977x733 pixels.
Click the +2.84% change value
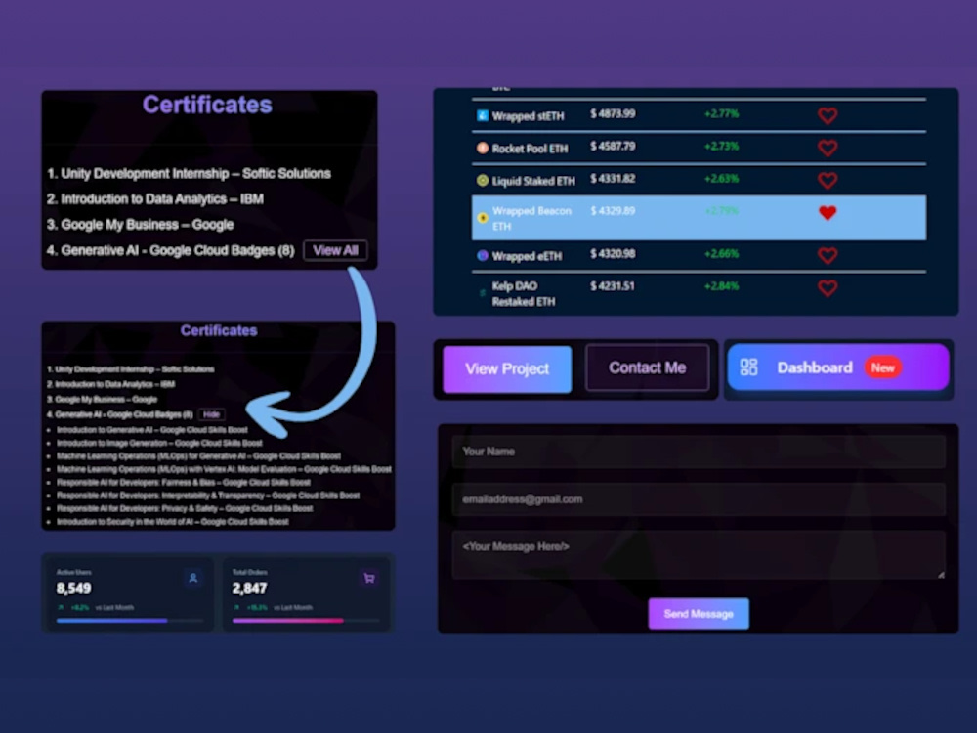pos(721,286)
